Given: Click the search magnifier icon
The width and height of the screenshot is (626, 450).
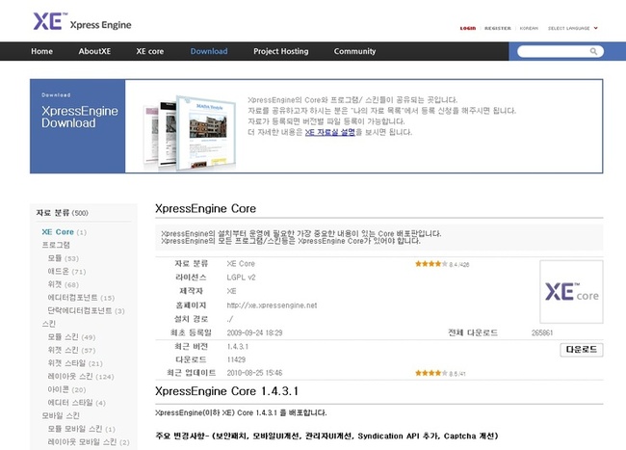Looking at the screenshot, I should click(x=593, y=51).
